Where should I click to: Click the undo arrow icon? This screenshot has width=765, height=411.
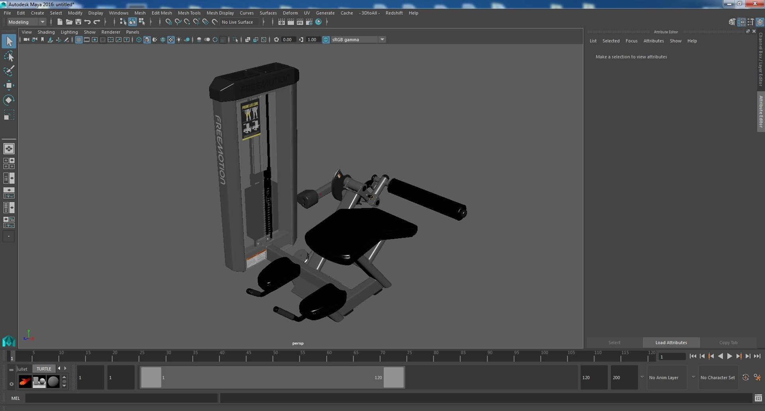click(x=87, y=22)
